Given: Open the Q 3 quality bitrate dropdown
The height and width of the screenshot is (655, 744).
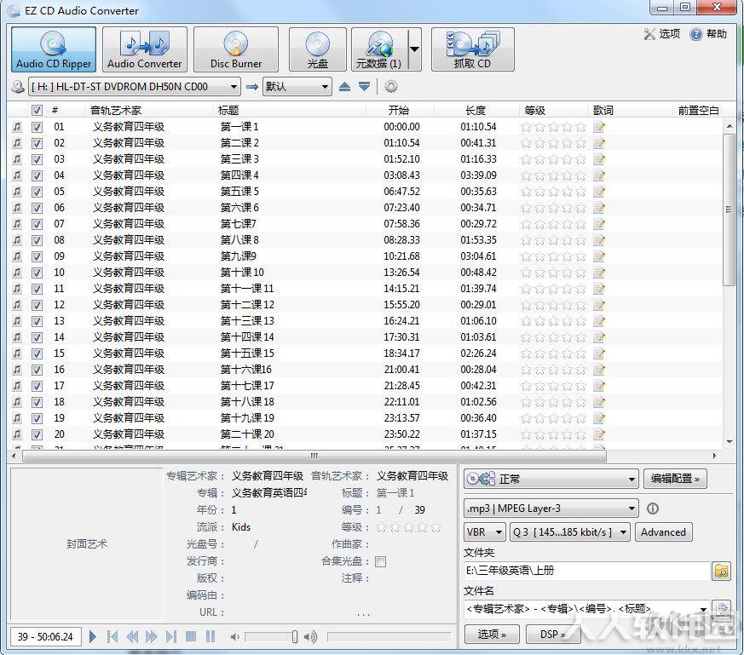Looking at the screenshot, I should (570, 532).
